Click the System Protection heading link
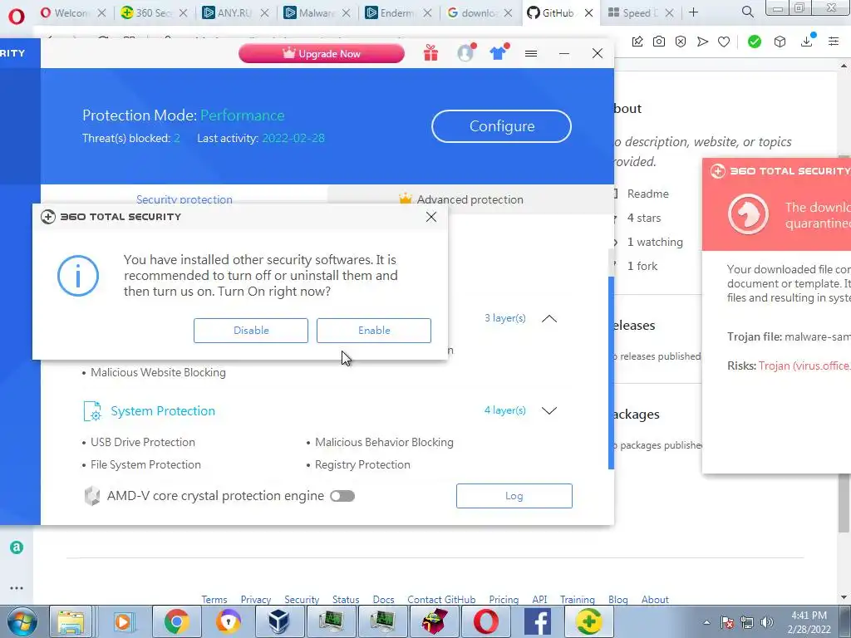This screenshot has height=638, width=851. 163,410
